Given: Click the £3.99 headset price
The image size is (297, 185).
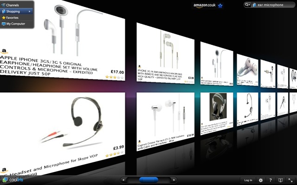Looking at the screenshot, I should coord(119,148).
